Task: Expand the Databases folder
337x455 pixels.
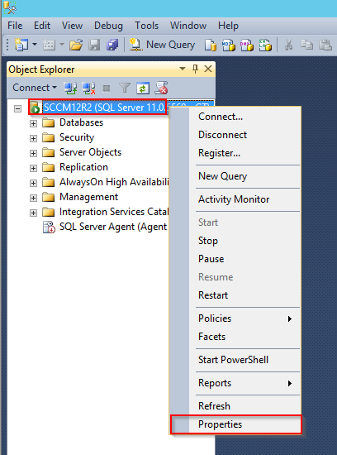Action: click(x=33, y=123)
